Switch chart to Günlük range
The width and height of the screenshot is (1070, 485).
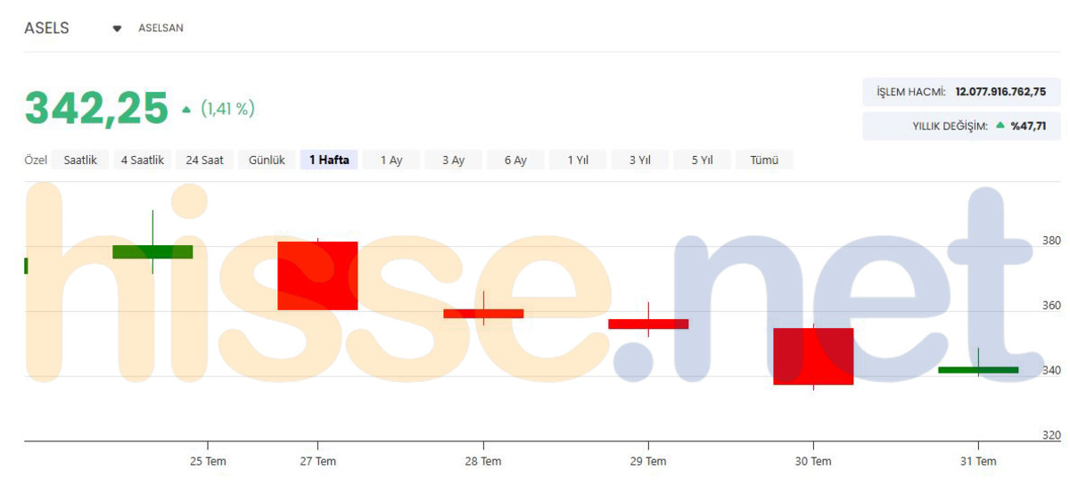coord(267,160)
